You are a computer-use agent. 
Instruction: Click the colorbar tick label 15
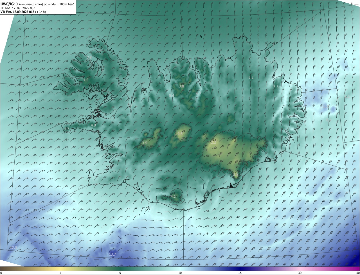click(240, 273)
